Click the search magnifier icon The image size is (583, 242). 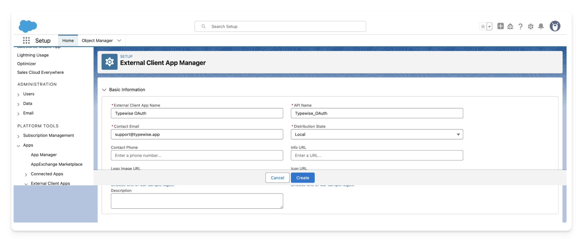coord(203,26)
